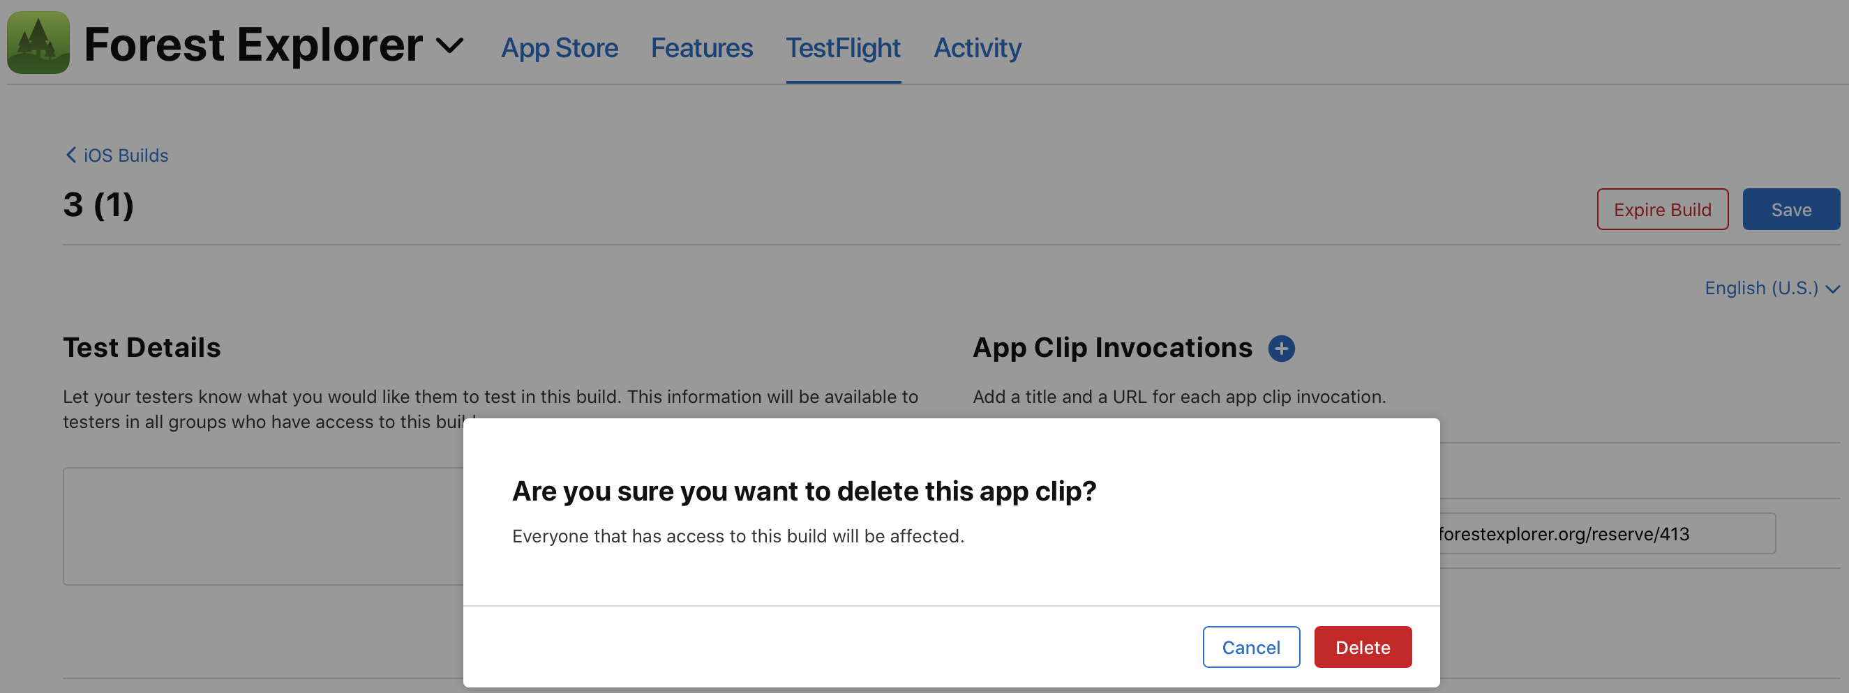Open the English (U.S.) localization dropdown
Screen dimensions: 1849x693
point(1762,288)
